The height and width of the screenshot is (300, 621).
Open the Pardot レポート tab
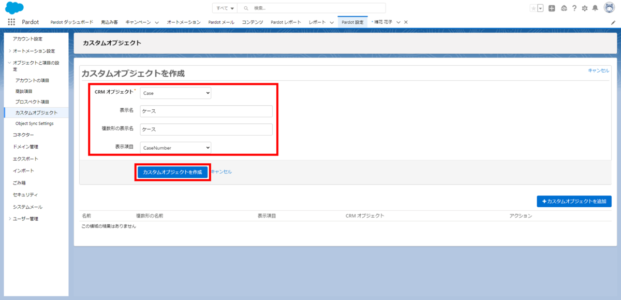[x=286, y=22]
